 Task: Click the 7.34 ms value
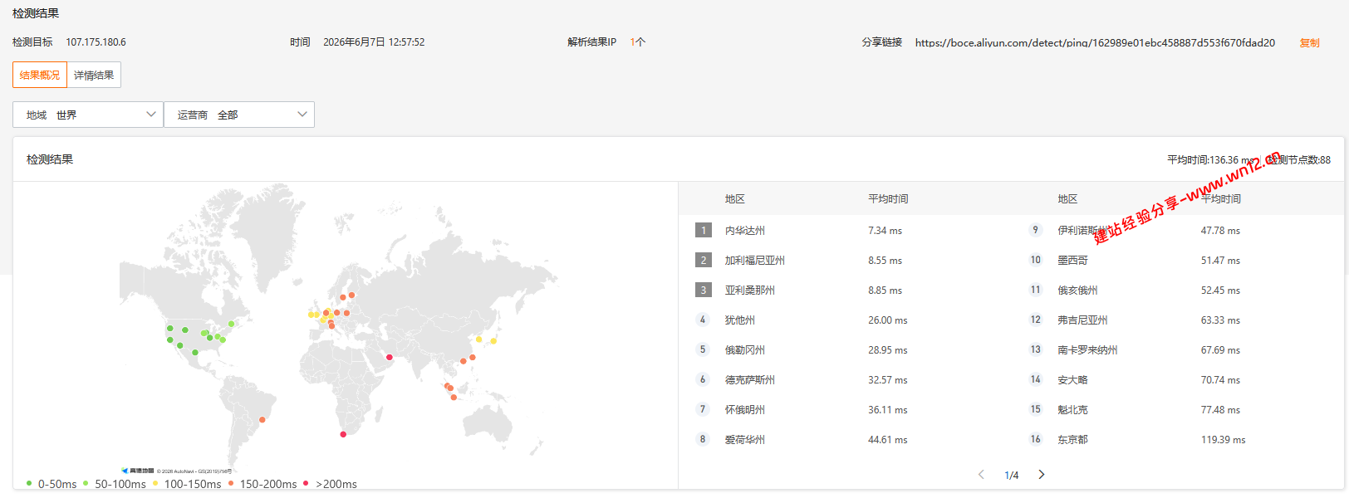coord(885,231)
